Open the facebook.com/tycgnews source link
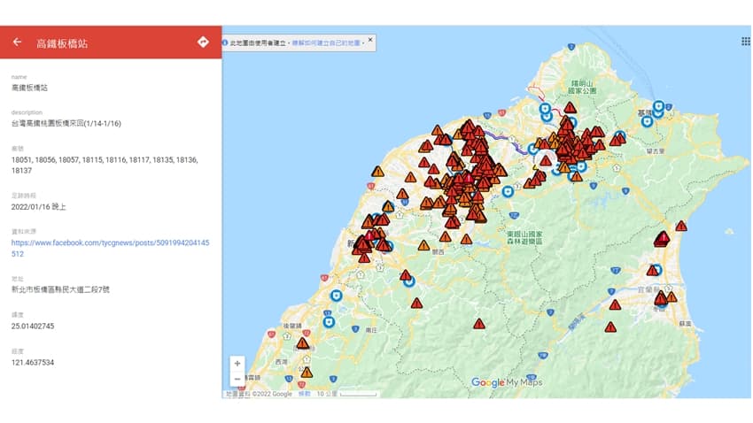753x423 pixels. (x=111, y=248)
